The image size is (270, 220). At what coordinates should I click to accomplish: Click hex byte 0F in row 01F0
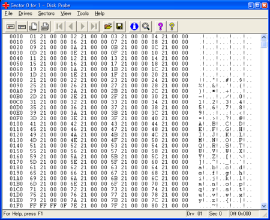[64, 206]
